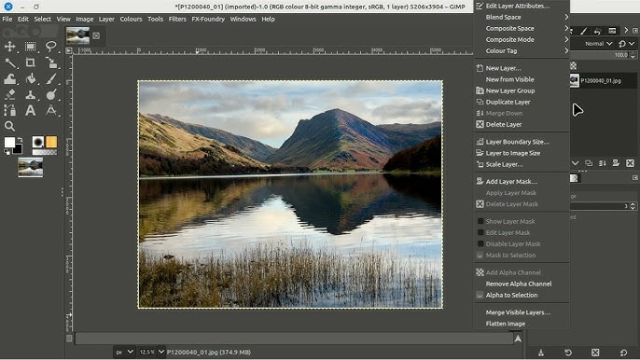Viewport: 640px width, 360px height.
Task: Select the Rectangle Select tool
Action: (30, 46)
